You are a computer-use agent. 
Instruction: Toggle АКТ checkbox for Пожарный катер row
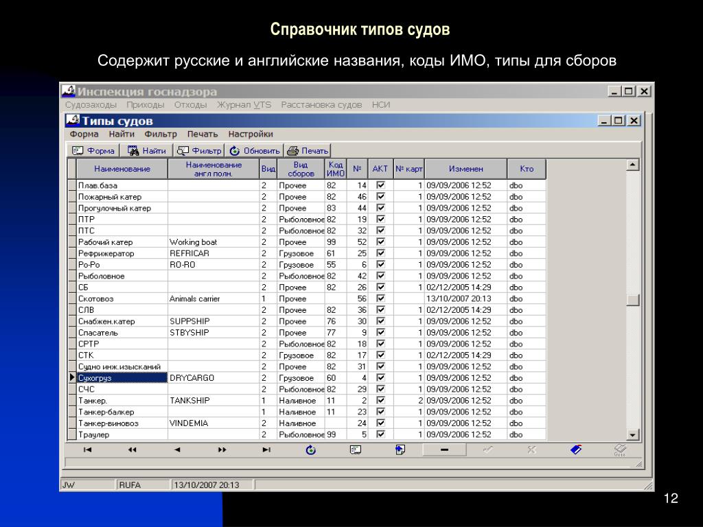pos(380,196)
